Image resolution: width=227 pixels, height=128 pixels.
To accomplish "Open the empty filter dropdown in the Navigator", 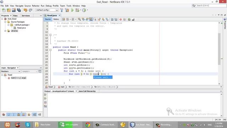I will [x=29, y=71].
